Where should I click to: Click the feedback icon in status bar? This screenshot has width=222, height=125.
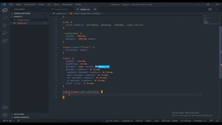(x=211, y=121)
